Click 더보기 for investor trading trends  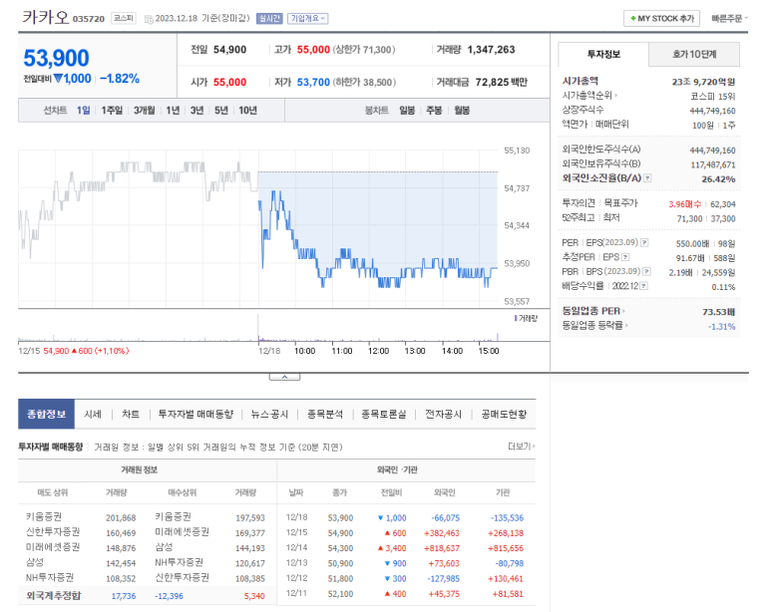click(522, 447)
